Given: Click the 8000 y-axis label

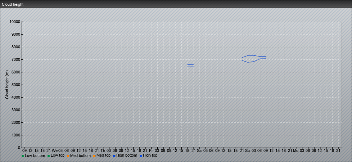Looking at the screenshot, I should [16, 47].
